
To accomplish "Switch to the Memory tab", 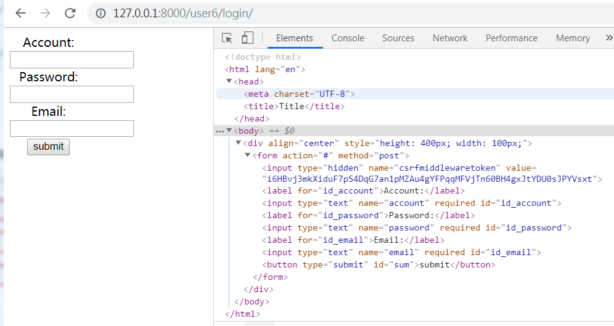I will [x=573, y=38].
